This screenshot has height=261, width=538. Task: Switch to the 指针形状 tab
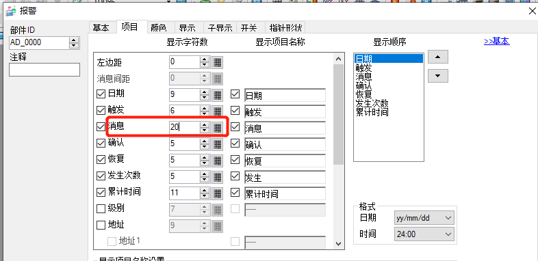click(285, 28)
